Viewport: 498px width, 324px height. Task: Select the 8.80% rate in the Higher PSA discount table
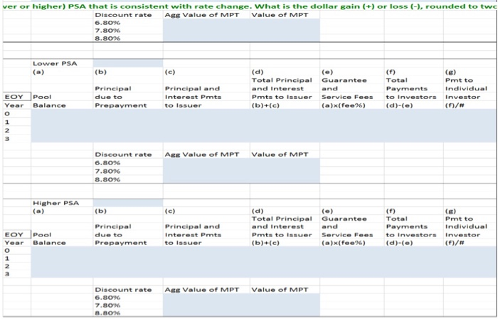pos(107,313)
